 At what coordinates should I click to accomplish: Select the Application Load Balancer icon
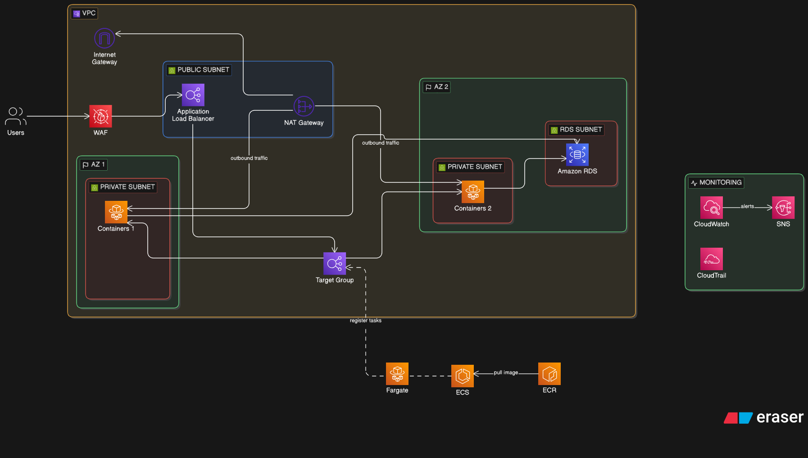click(193, 95)
